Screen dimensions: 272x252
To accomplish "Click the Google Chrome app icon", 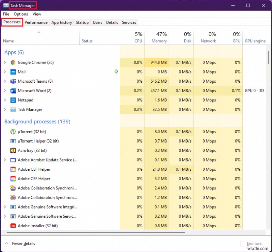I will (13, 63).
